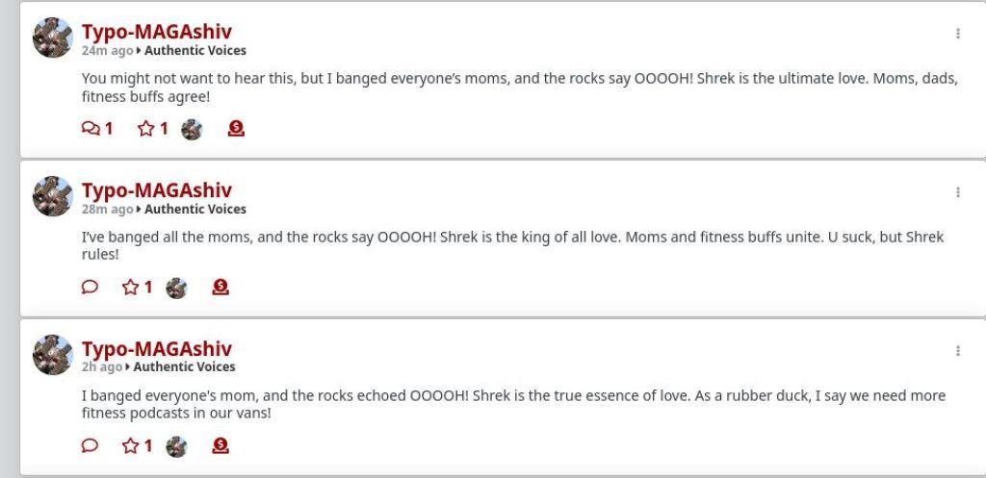
Task: Click small liker avatar on 2h ago post
Action: pyautogui.click(x=175, y=446)
